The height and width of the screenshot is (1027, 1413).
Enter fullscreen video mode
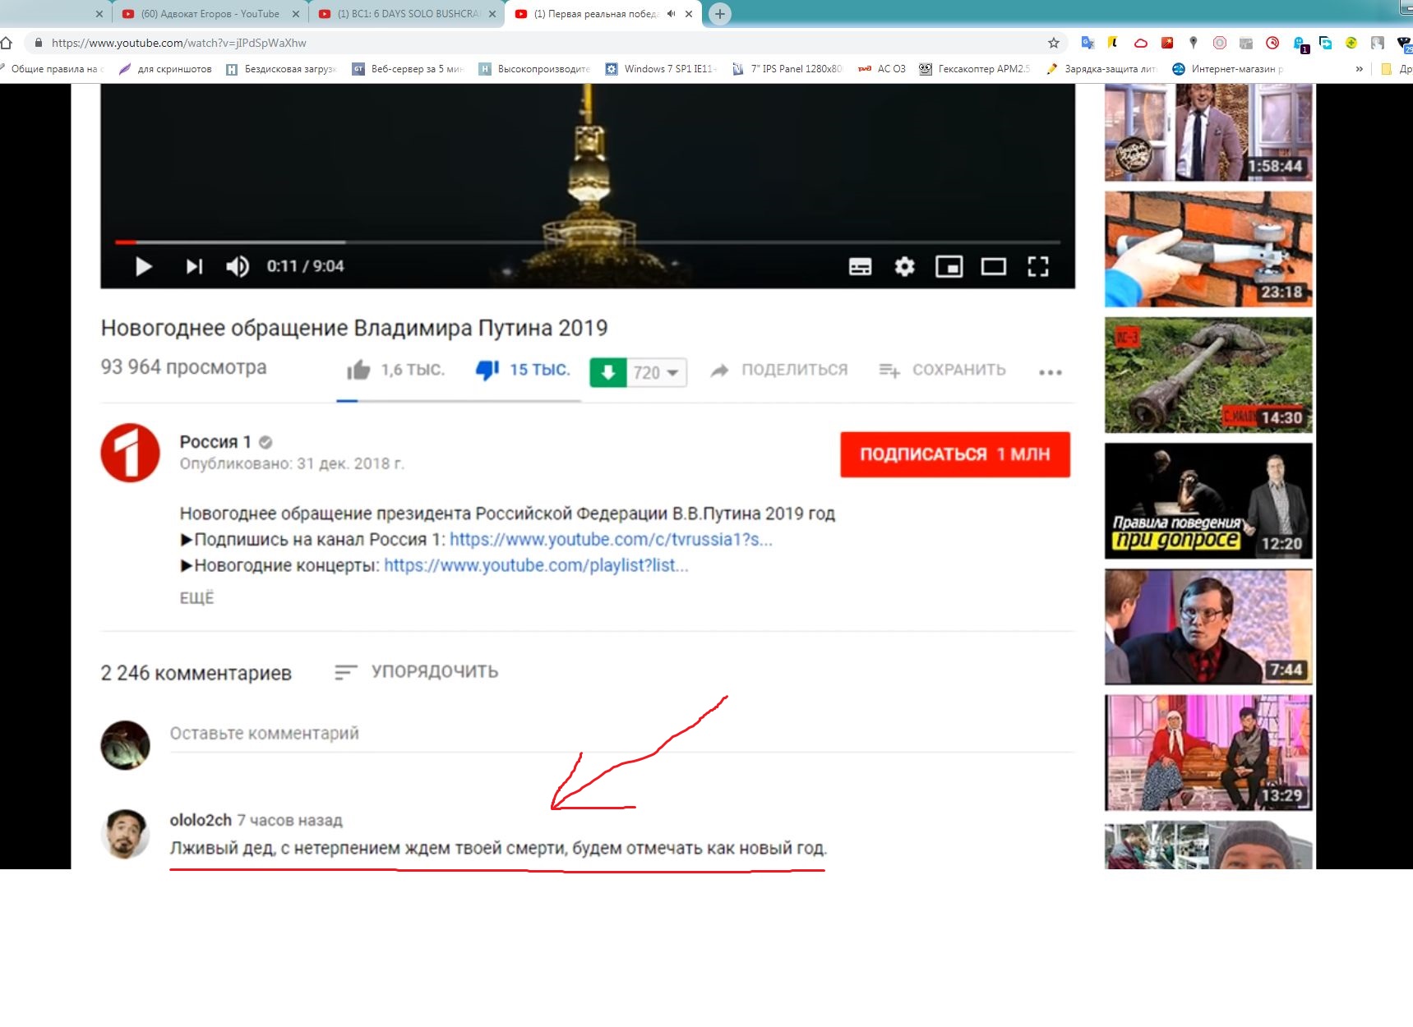pyautogui.click(x=1038, y=266)
